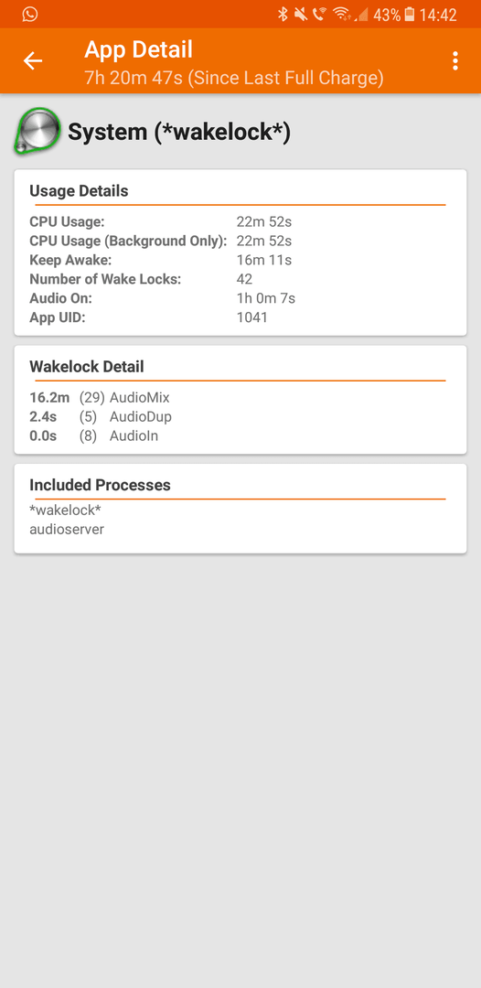Go back using the arrow icon
481x988 pixels.
pyautogui.click(x=33, y=60)
